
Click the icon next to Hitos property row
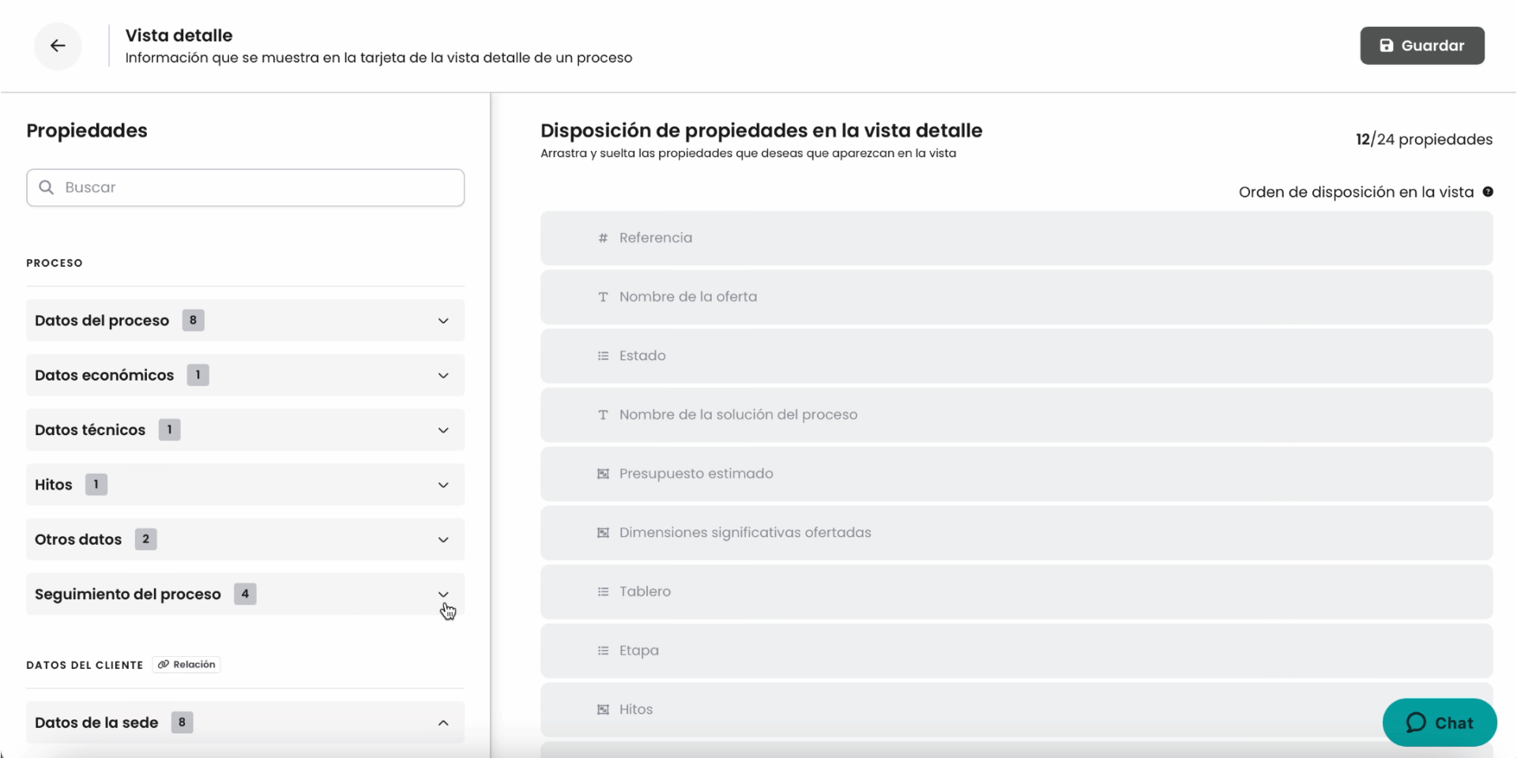tap(603, 710)
